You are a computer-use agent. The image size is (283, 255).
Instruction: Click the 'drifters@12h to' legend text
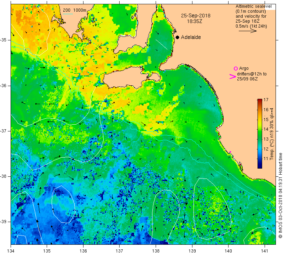click(252, 74)
